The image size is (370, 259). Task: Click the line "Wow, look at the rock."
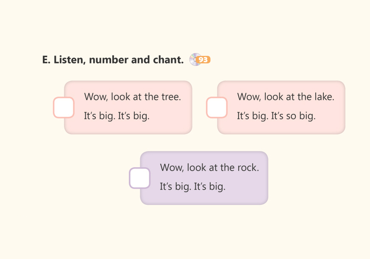pyautogui.click(x=209, y=168)
